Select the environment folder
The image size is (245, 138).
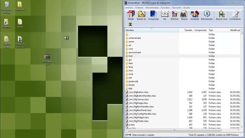point(183,53)
